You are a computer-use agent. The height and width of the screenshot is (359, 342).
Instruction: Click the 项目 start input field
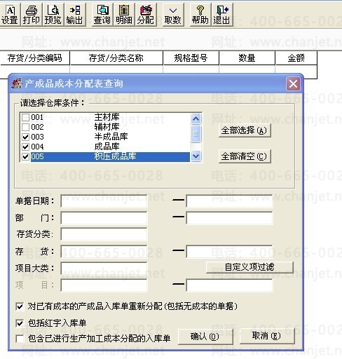104,285
